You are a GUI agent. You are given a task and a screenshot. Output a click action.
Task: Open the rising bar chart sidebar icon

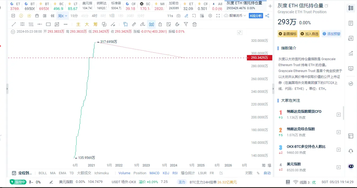click(351, 53)
